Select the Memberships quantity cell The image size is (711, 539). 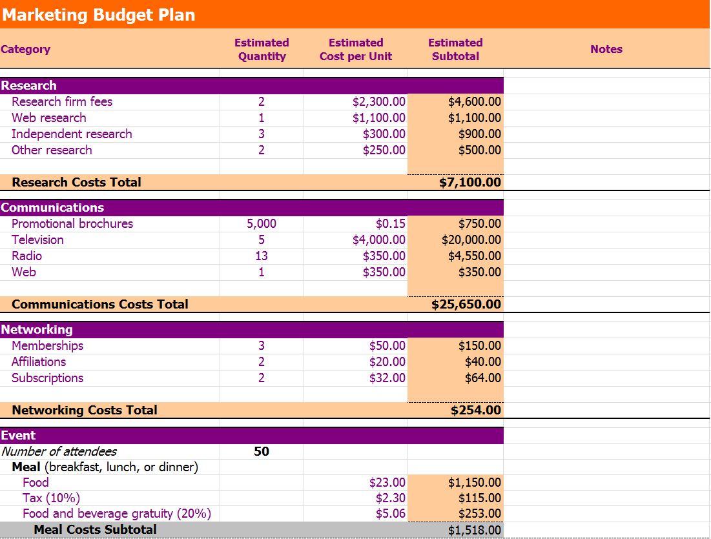pos(261,345)
